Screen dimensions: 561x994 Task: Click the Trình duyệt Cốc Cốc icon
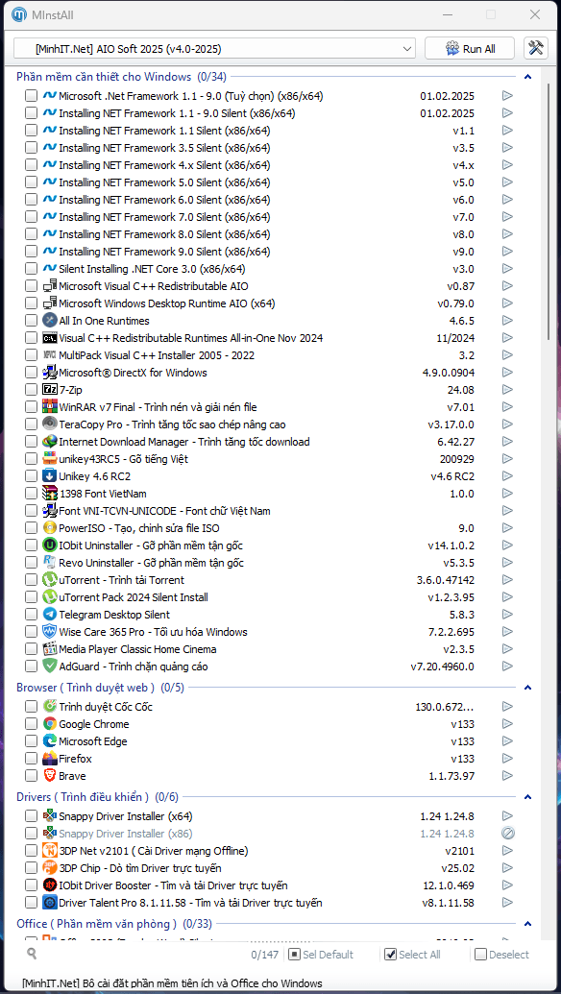[50, 706]
